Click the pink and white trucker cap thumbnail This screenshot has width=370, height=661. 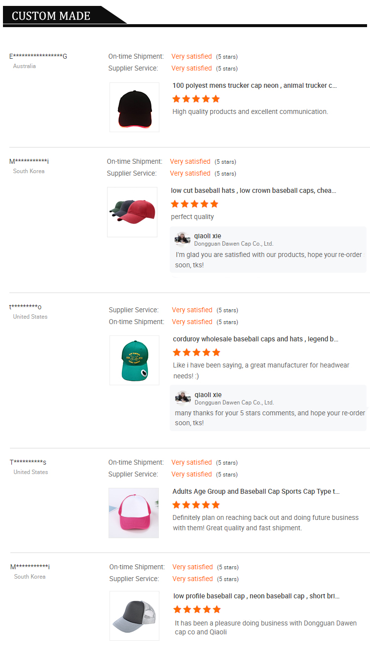tap(133, 513)
